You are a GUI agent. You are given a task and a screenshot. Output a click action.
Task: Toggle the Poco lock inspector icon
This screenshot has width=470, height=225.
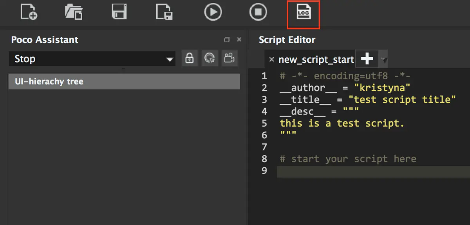[x=190, y=59]
